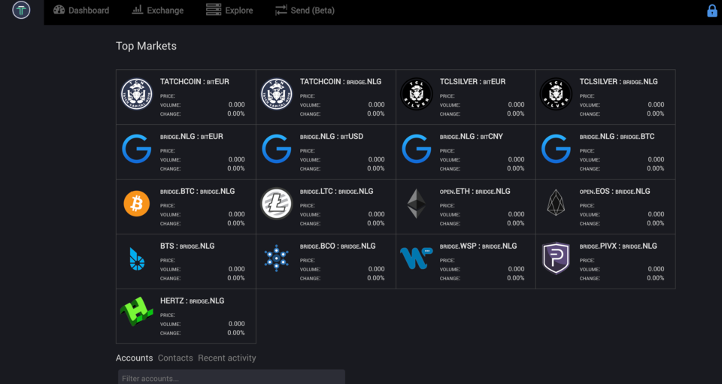722x384 pixels.
Task: Click the bridge.BCO : bridge.NLG title
Action: click(338, 246)
